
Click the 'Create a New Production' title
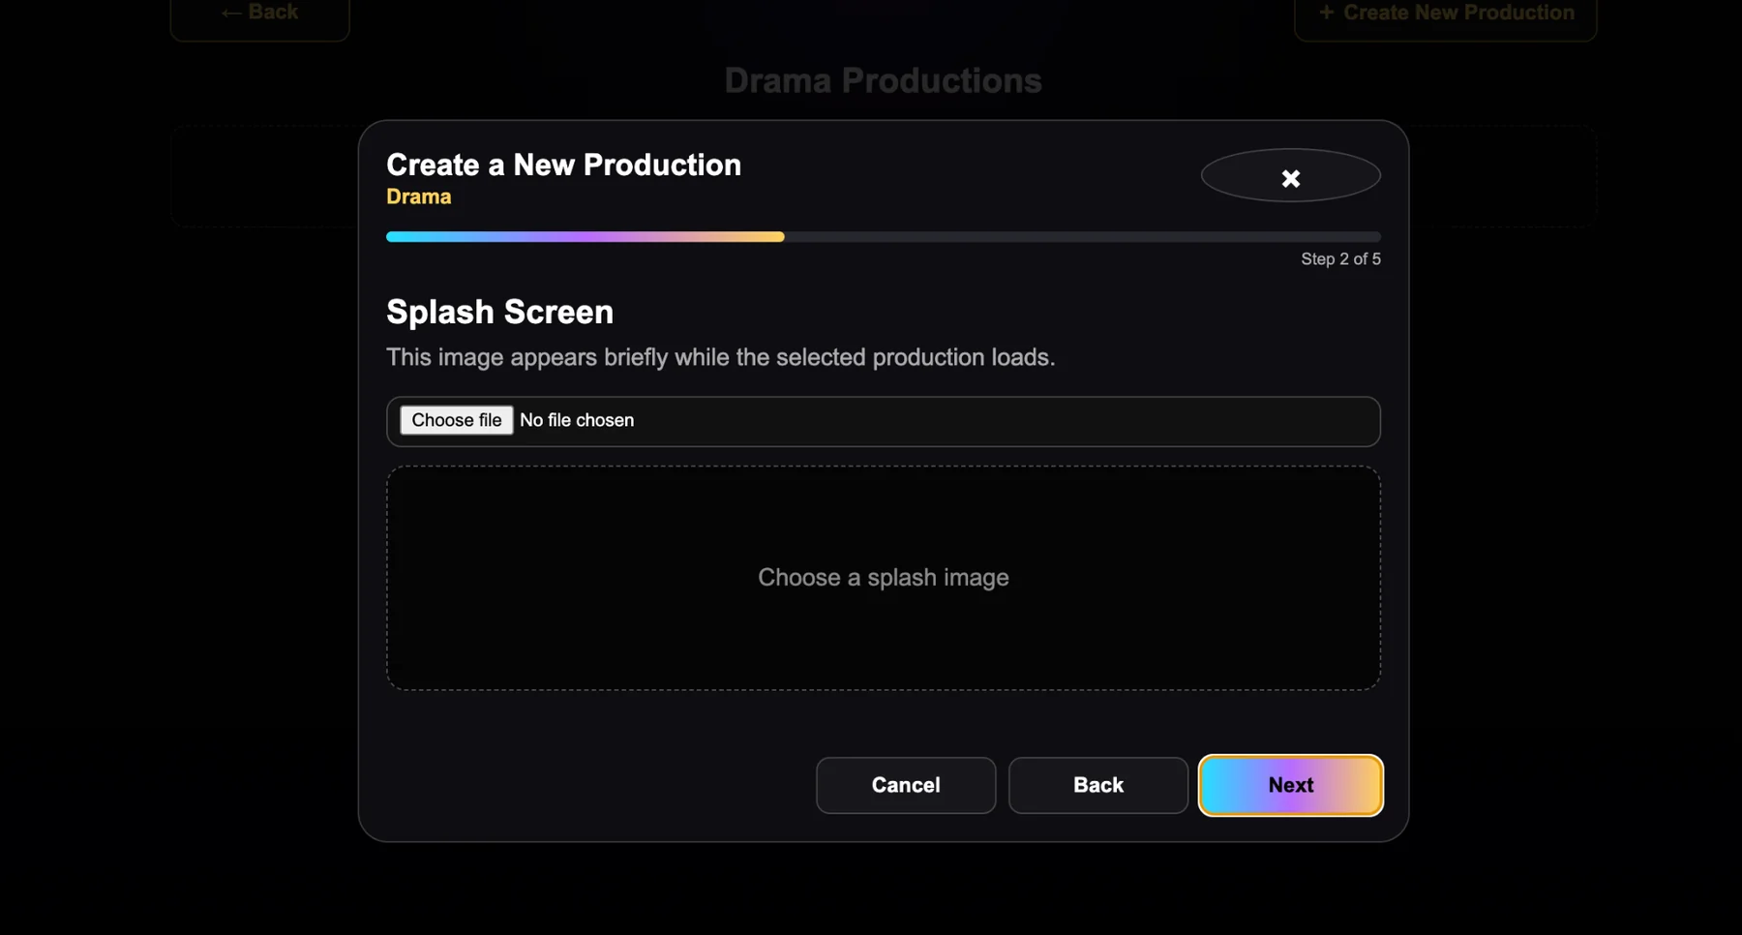(563, 165)
